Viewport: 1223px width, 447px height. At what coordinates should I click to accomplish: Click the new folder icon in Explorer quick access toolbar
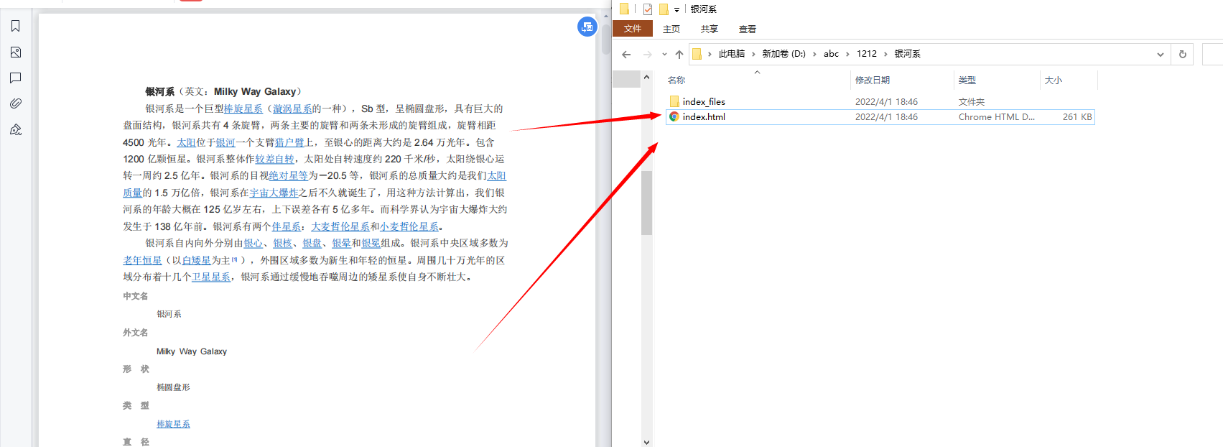click(x=664, y=9)
